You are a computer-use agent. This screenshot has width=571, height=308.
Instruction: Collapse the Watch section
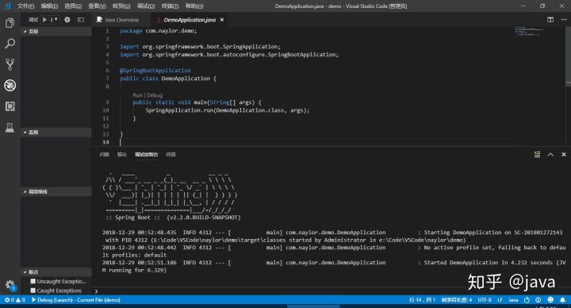pos(56,132)
